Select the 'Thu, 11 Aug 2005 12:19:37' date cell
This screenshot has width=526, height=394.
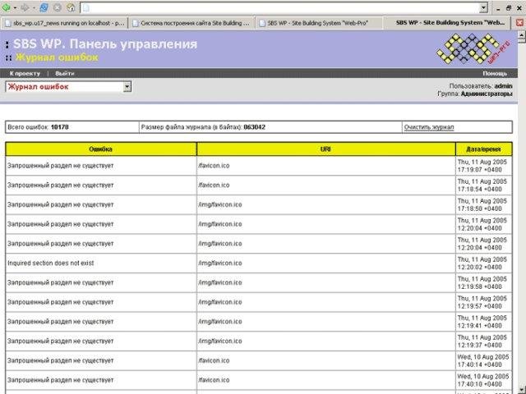tap(483, 341)
